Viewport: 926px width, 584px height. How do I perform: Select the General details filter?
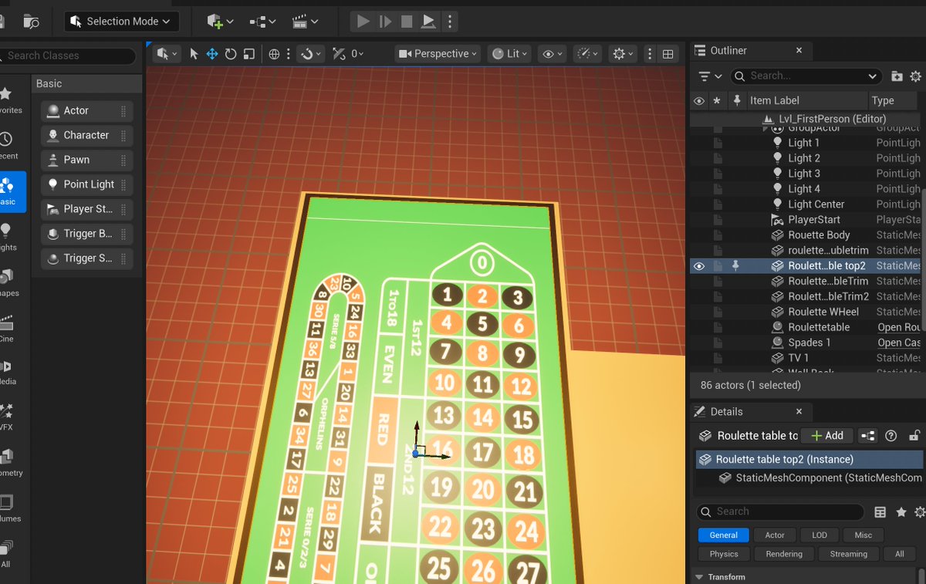point(724,535)
